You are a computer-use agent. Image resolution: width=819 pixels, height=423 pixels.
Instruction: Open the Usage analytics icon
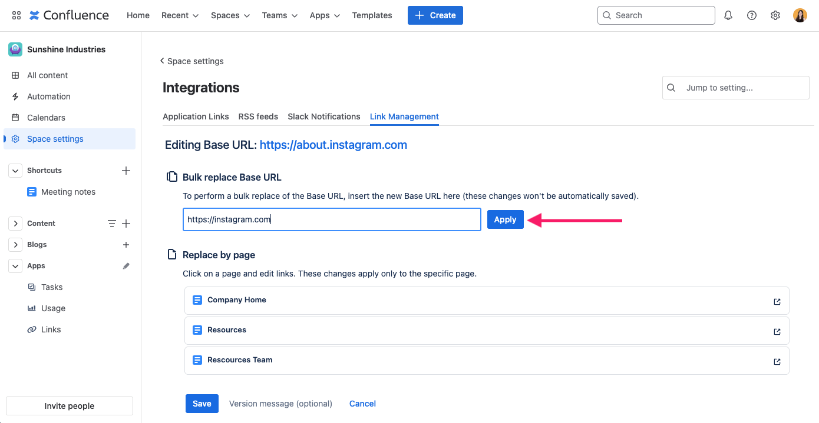[x=32, y=308]
